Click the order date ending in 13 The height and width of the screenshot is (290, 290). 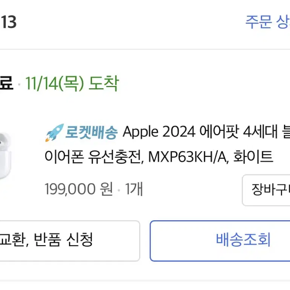pyautogui.click(x=8, y=22)
